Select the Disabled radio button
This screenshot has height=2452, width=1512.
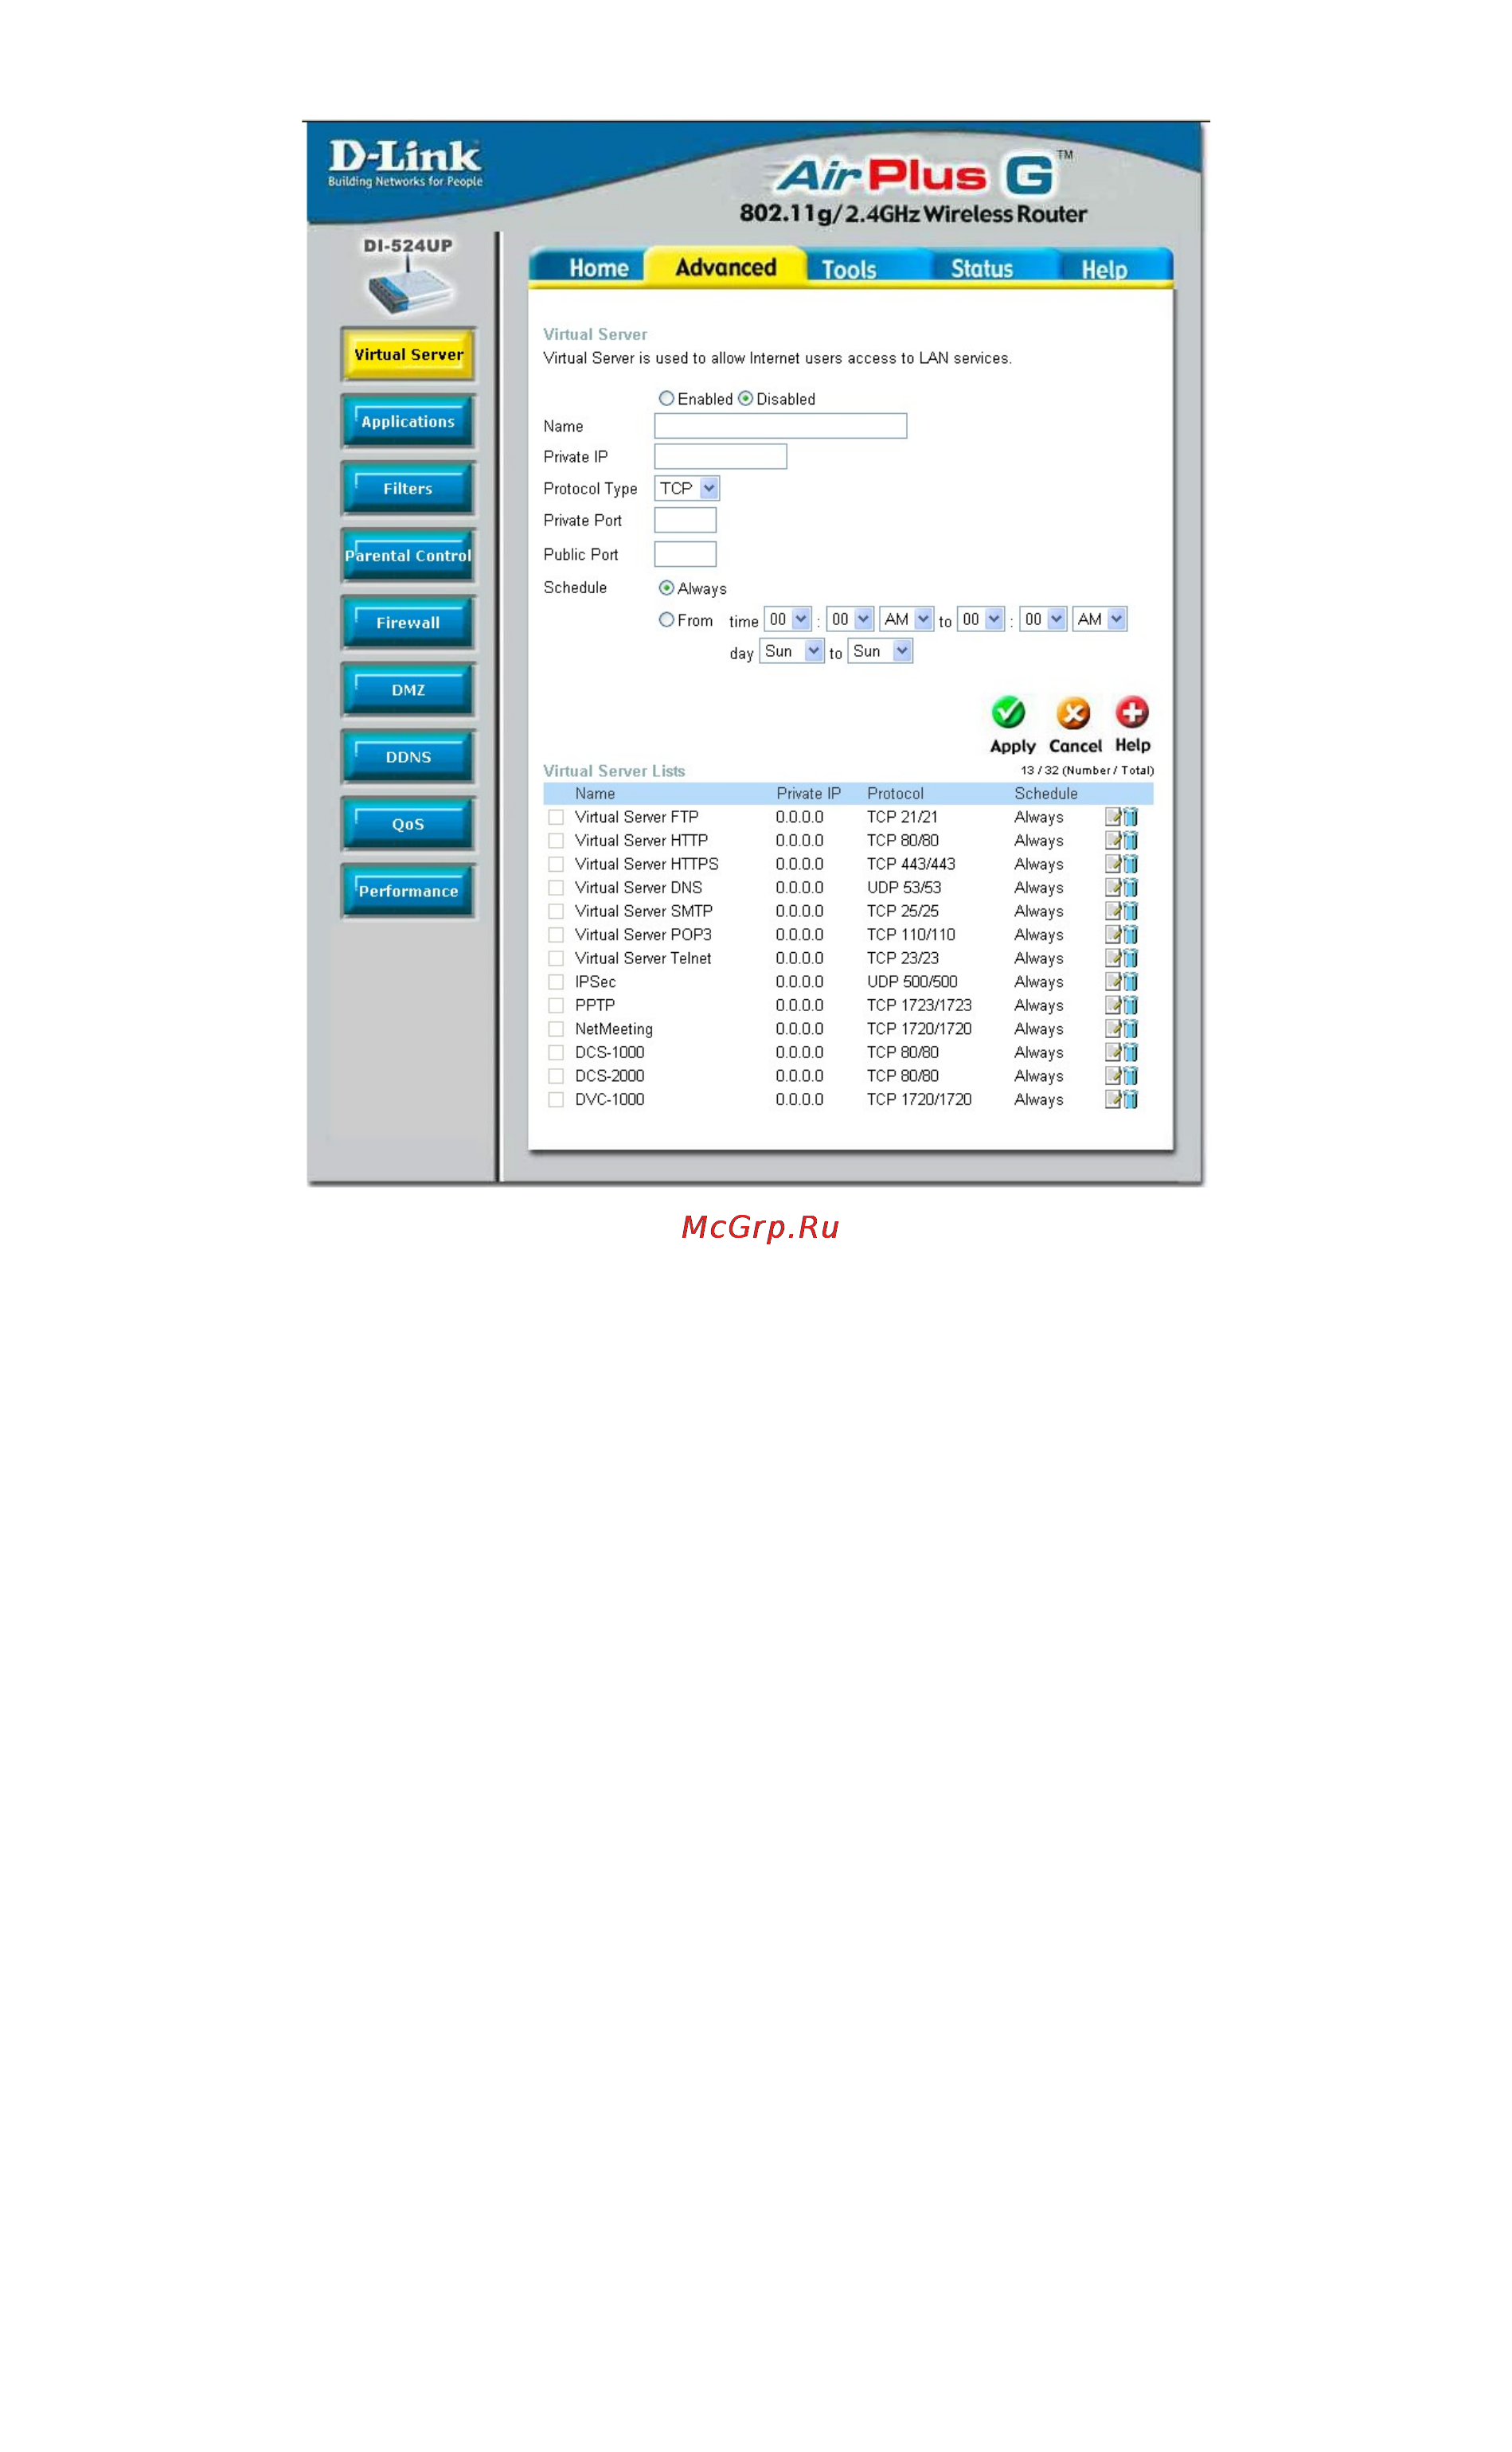point(745,398)
